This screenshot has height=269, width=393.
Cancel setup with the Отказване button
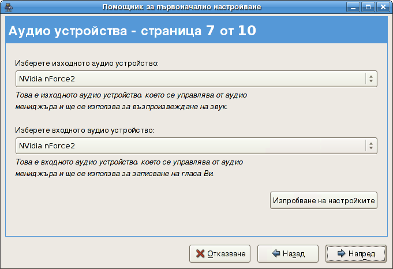tap(220, 253)
